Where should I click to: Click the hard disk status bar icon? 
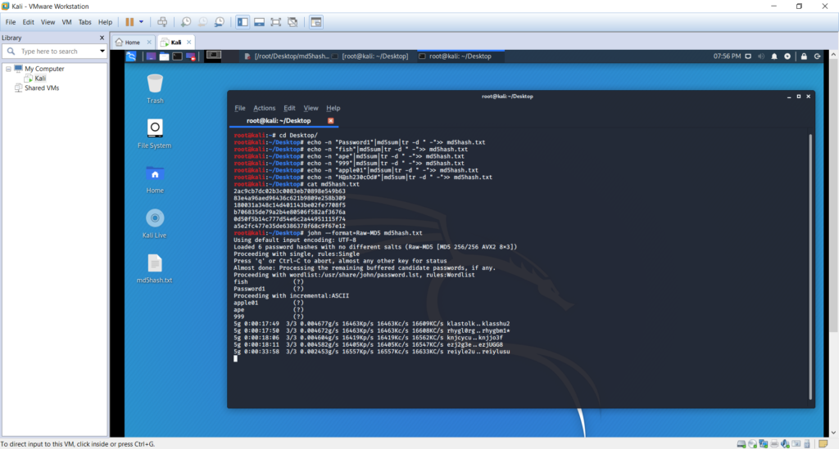pyautogui.click(x=741, y=444)
